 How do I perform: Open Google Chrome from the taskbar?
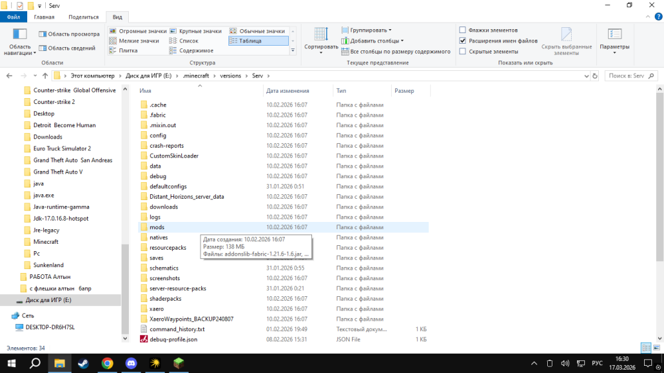(x=107, y=363)
